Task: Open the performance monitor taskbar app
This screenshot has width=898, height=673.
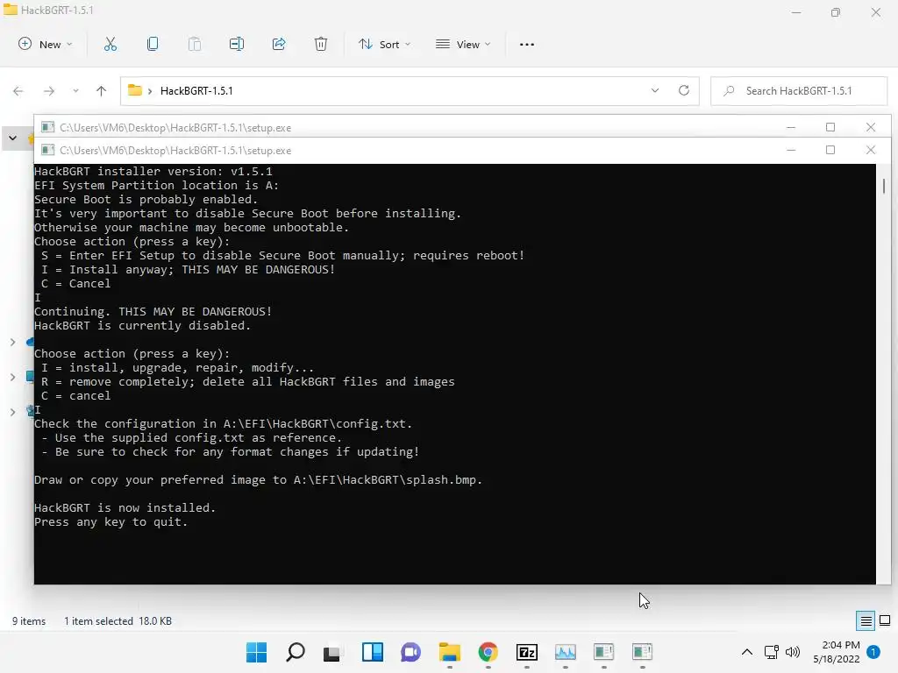Action: pos(566,652)
